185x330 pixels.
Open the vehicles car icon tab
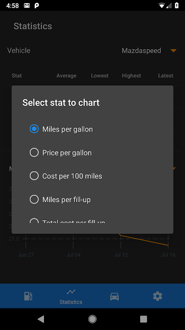(114, 297)
